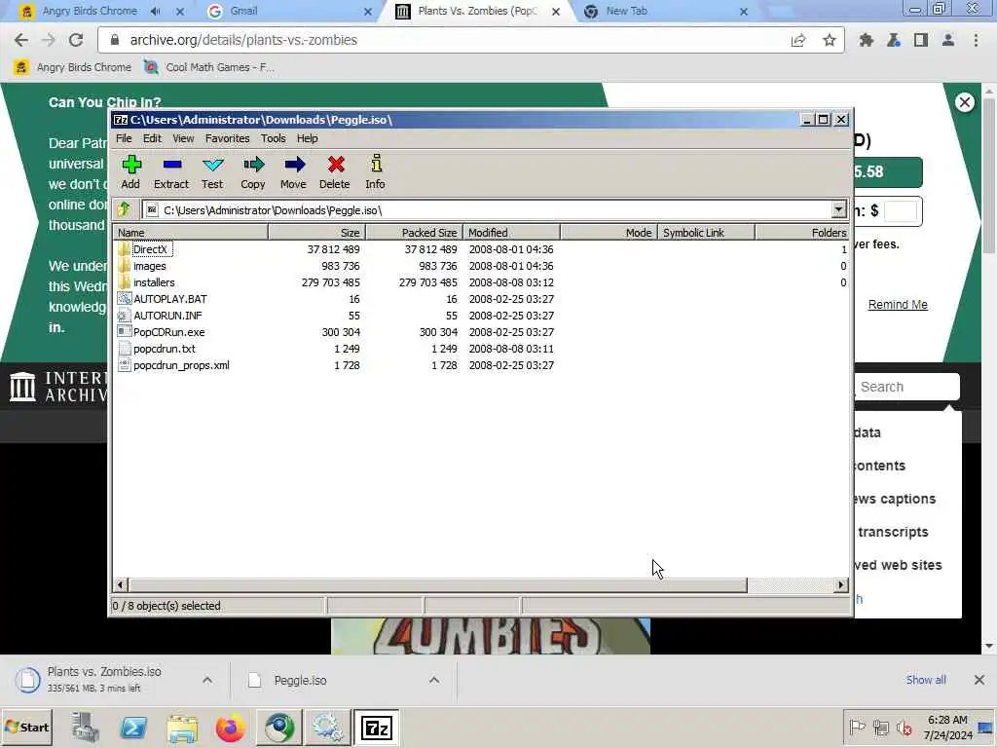Viewport: 997px width, 748px height.
Task: Open the File menu in 7-Zip
Action: 124,138
